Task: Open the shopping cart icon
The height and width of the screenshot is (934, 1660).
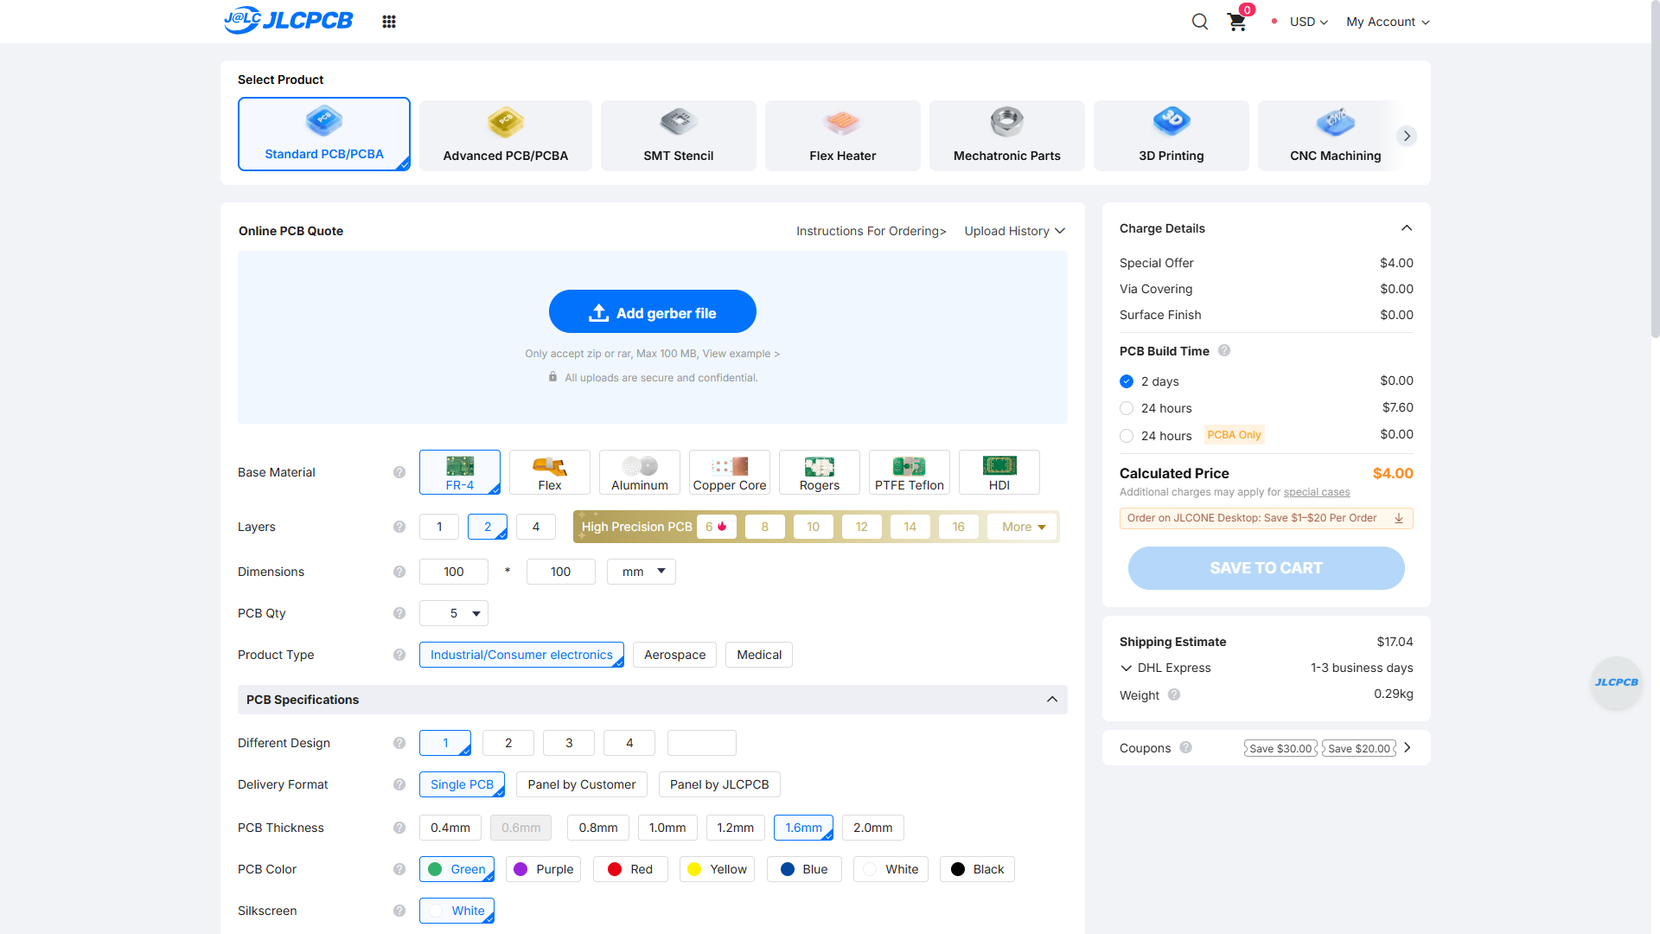Action: click(x=1237, y=22)
